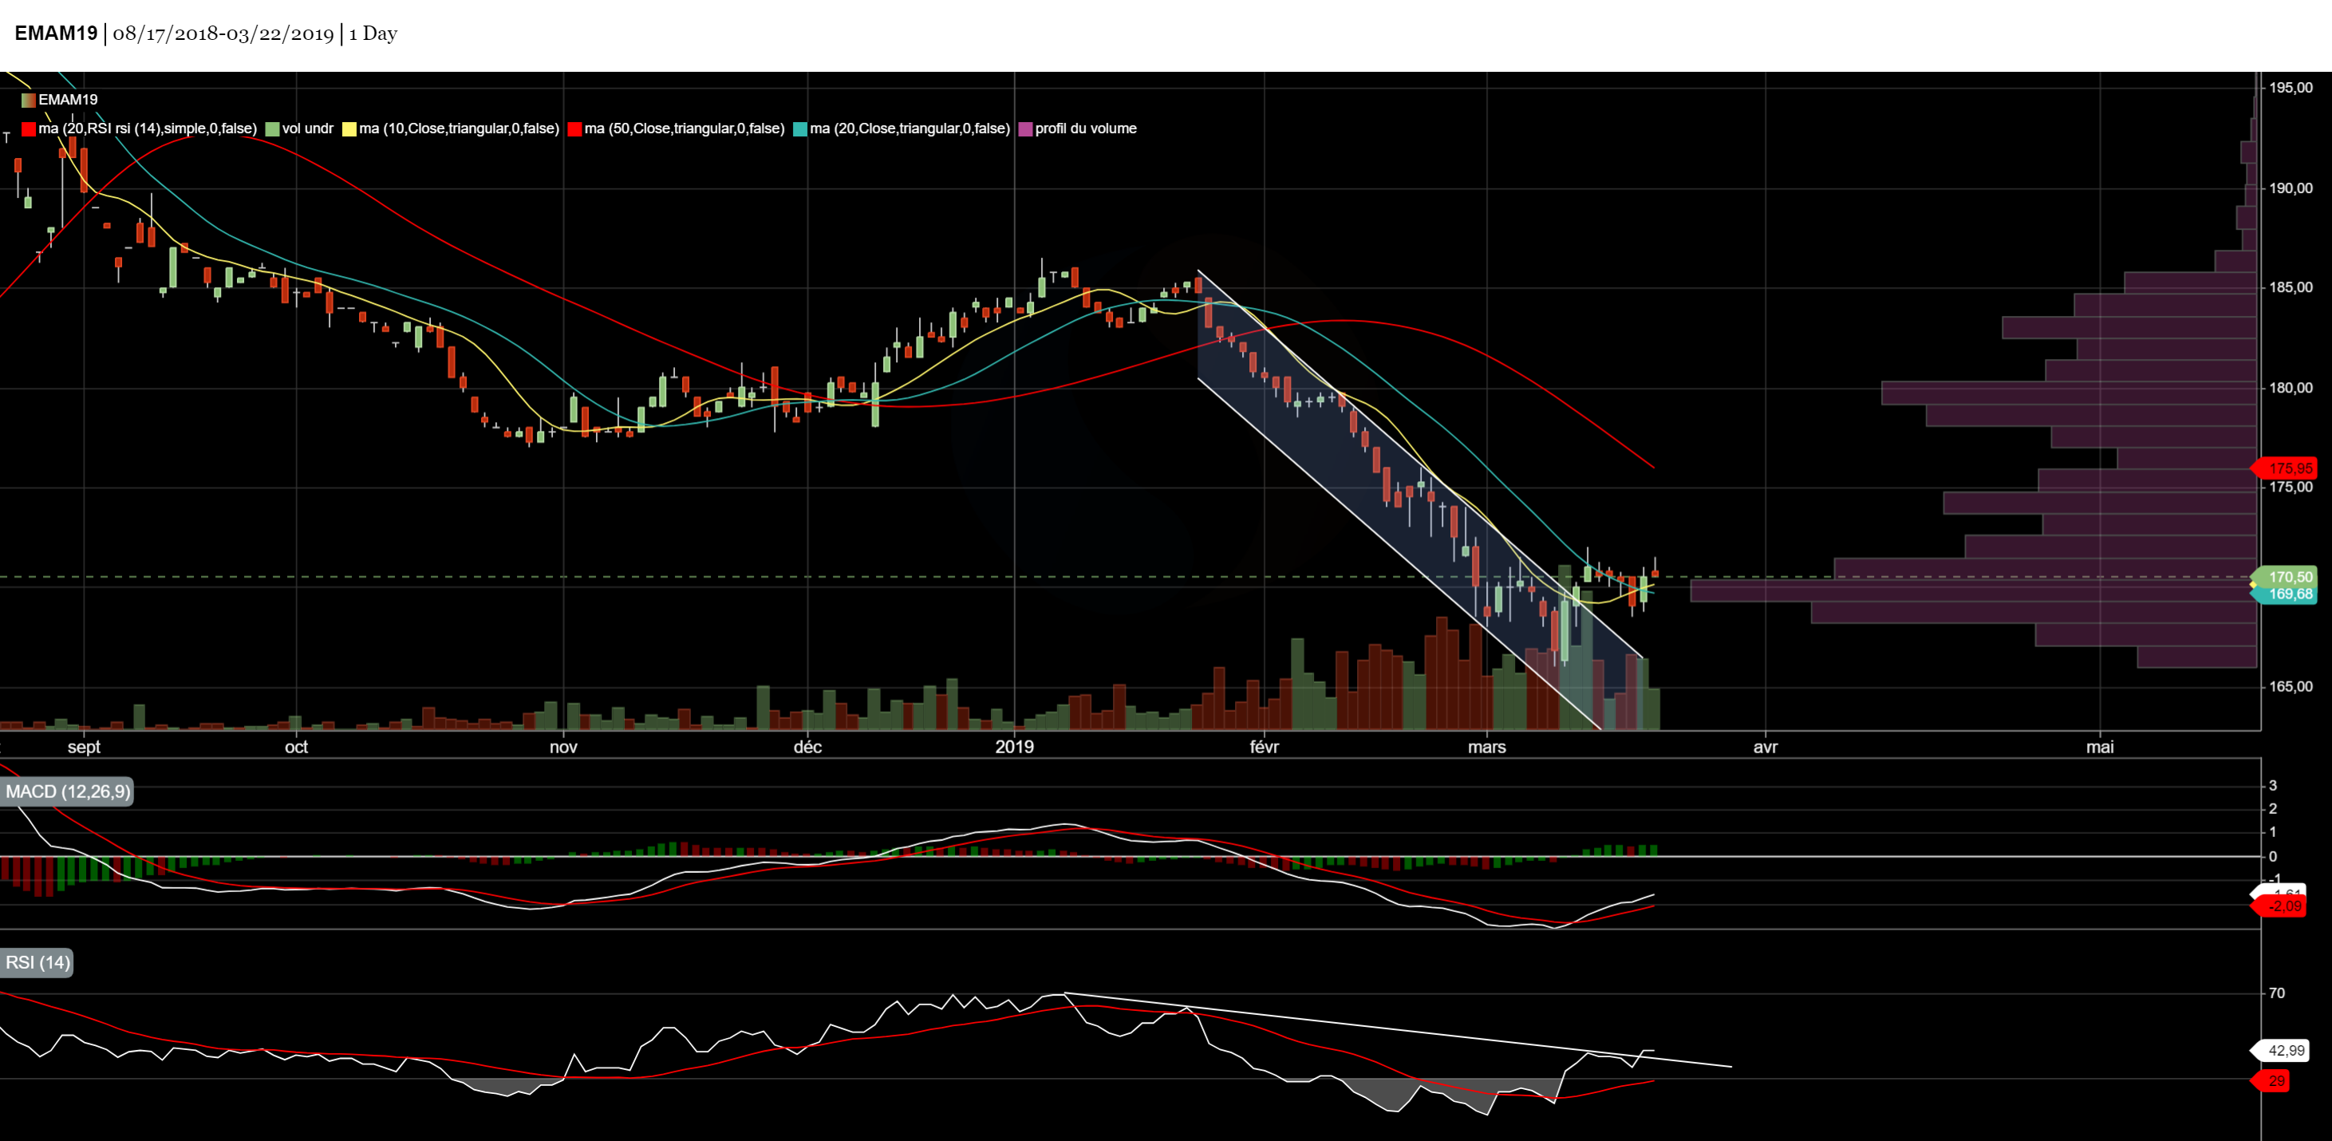Click the teal 169,68 price tag
2332x1141 pixels.
pos(2284,594)
